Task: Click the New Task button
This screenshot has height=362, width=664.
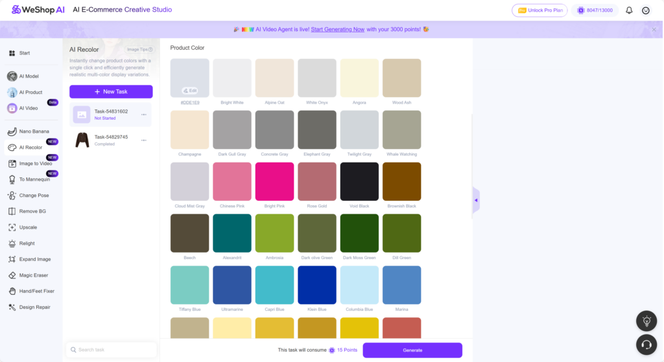Action: [x=111, y=91]
